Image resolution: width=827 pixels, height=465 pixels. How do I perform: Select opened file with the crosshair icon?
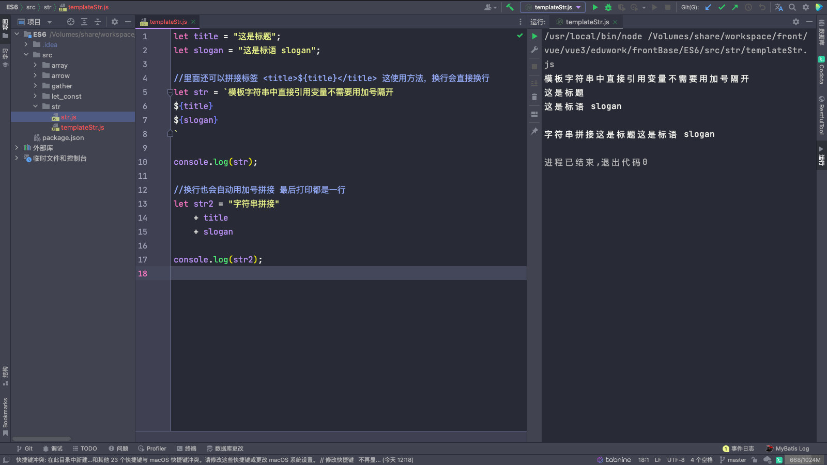pyautogui.click(x=71, y=22)
